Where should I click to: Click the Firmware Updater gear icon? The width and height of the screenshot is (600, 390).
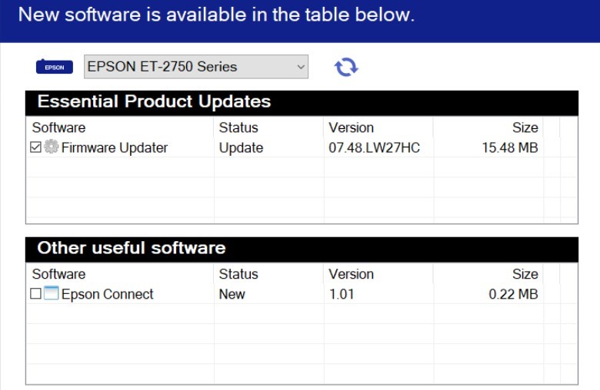(x=52, y=147)
